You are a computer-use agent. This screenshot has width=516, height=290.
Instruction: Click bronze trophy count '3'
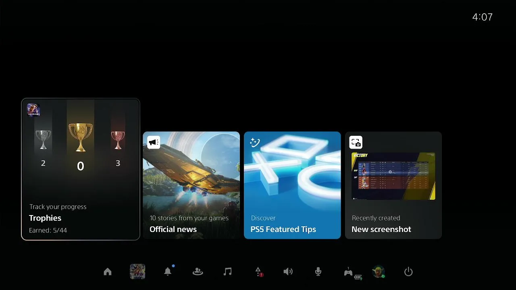click(118, 163)
